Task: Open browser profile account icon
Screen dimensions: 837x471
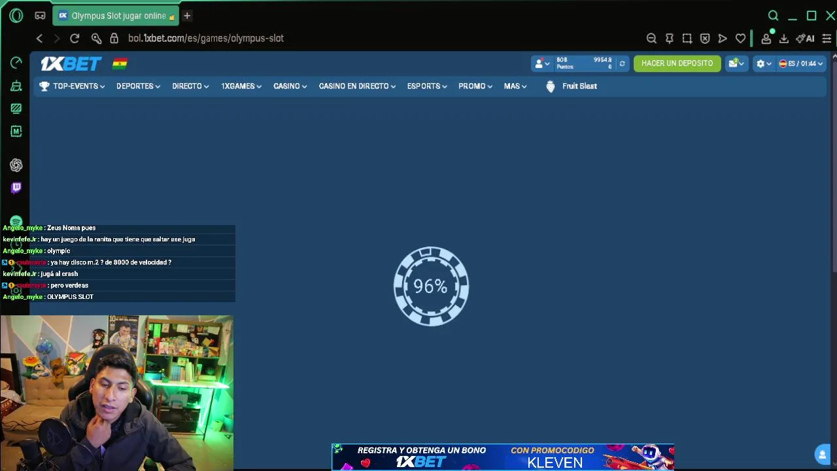Action: [x=766, y=39]
